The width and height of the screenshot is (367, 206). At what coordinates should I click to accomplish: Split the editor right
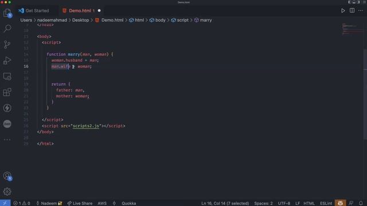pos(352,10)
